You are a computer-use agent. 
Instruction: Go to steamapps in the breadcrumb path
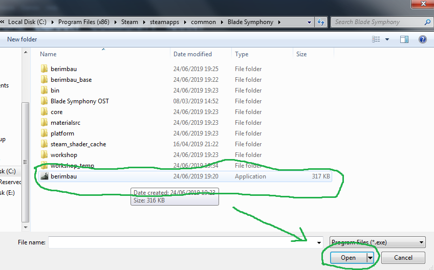pos(164,22)
